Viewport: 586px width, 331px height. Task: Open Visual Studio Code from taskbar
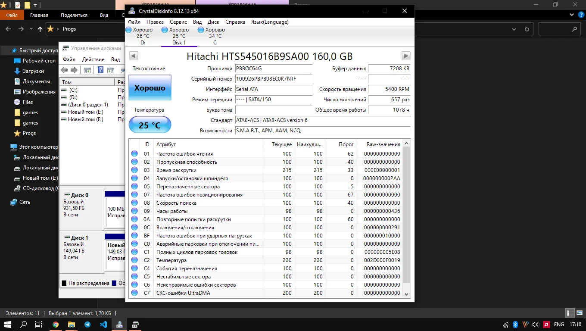click(103, 325)
